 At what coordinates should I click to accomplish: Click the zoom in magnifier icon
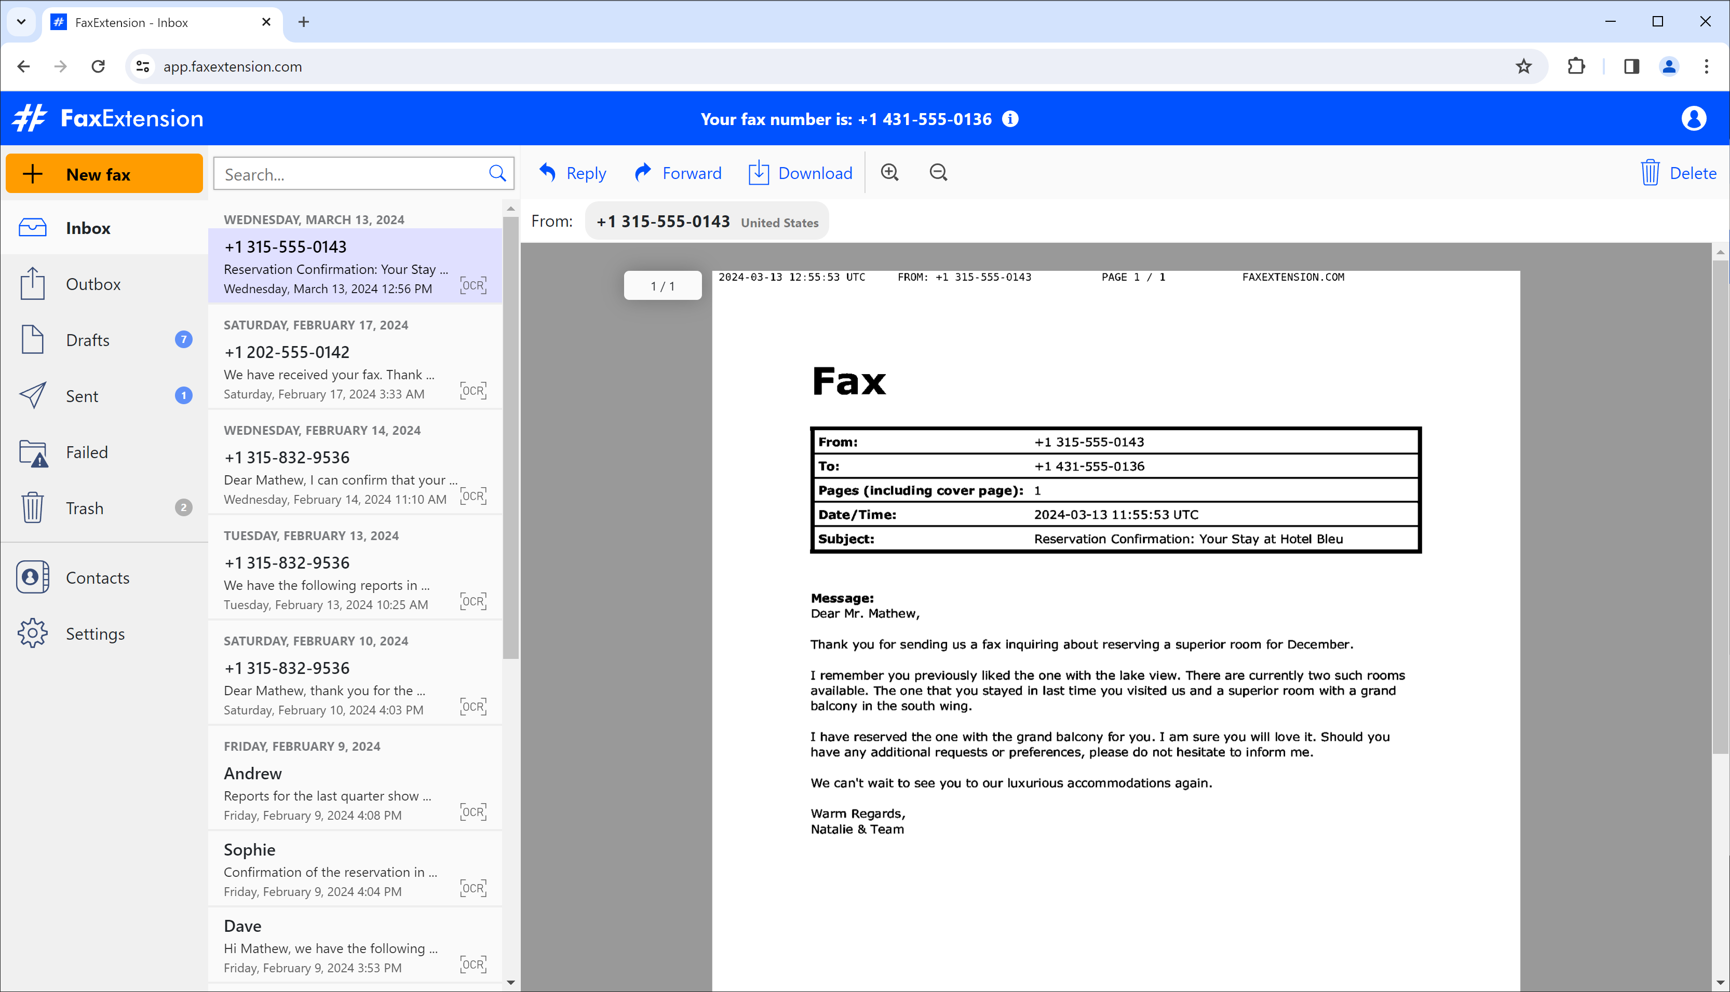click(x=889, y=172)
